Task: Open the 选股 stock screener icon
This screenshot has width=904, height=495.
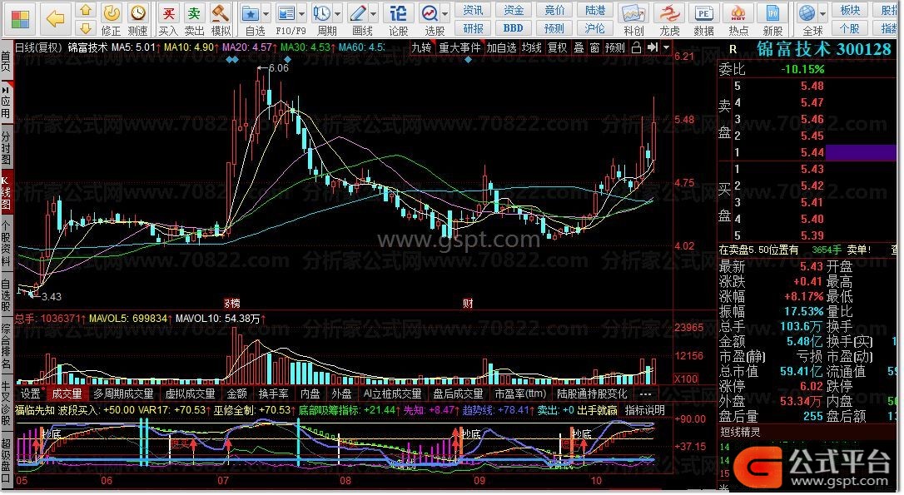Action: pyautogui.click(x=430, y=13)
